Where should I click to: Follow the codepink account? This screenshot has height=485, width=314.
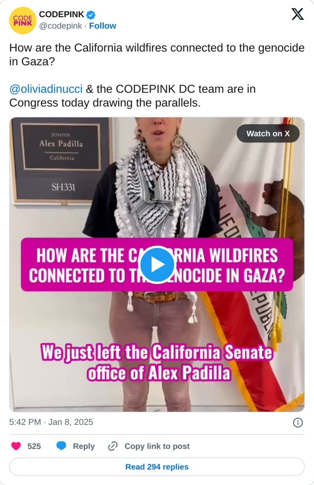[x=103, y=26]
